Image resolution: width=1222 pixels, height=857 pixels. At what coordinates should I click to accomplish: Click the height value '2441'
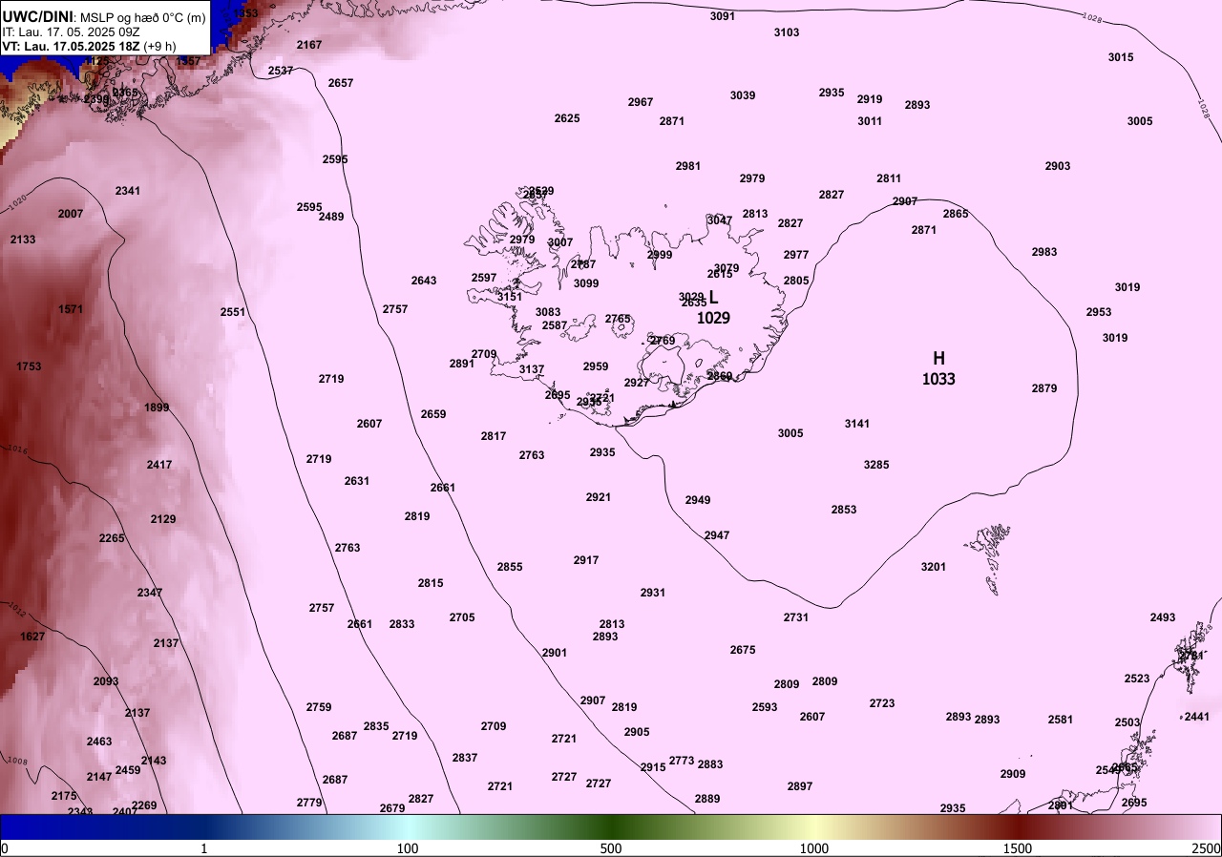pyautogui.click(x=1197, y=717)
